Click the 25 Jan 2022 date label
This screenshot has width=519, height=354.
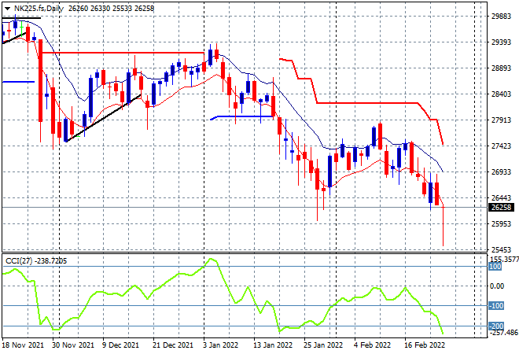[x=323, y=345]
